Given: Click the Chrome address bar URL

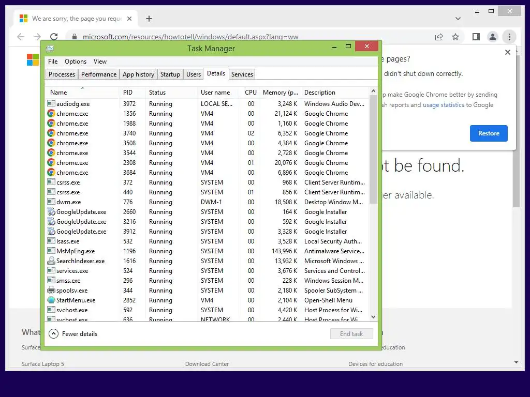Looking at the screenshot, I should [x=190, y=37].
